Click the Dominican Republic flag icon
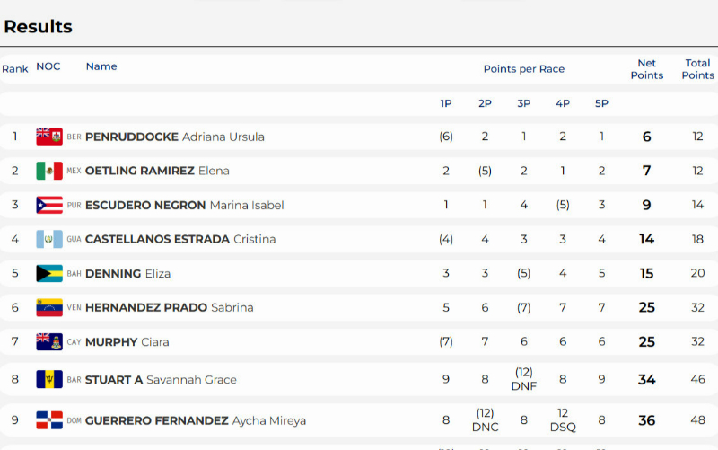 point(49,420)
